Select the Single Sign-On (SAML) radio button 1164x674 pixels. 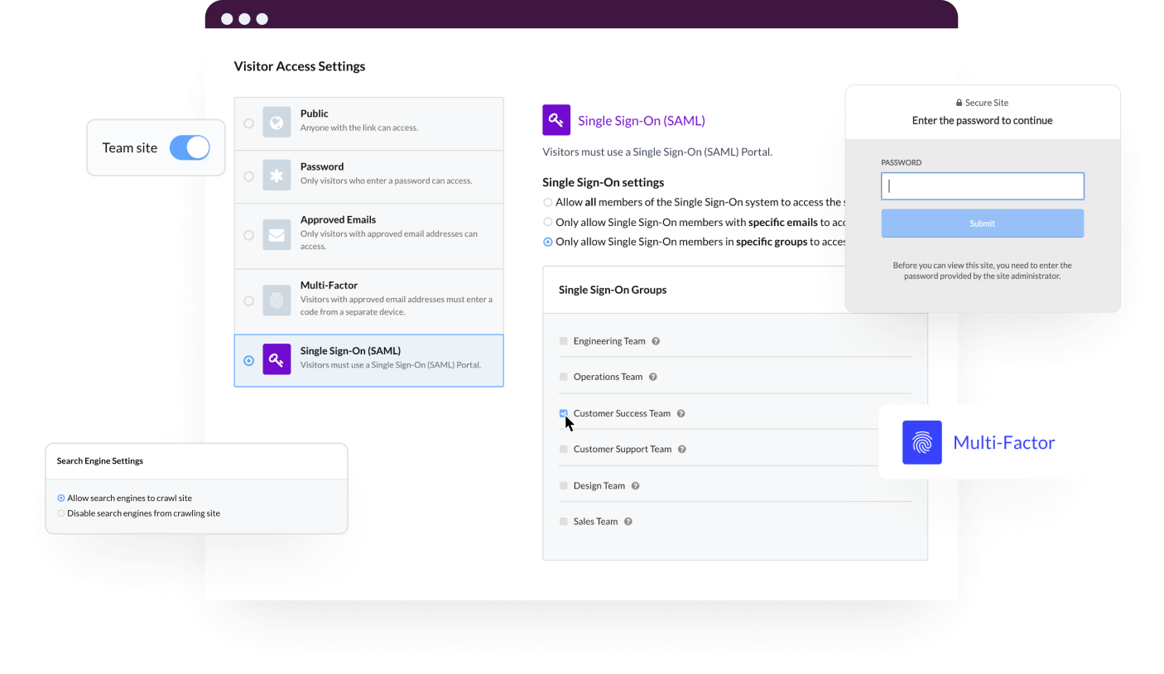coord(249,361)
